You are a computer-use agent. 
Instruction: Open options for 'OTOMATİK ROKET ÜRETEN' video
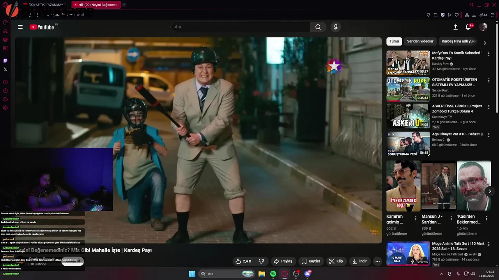[489, 80]
